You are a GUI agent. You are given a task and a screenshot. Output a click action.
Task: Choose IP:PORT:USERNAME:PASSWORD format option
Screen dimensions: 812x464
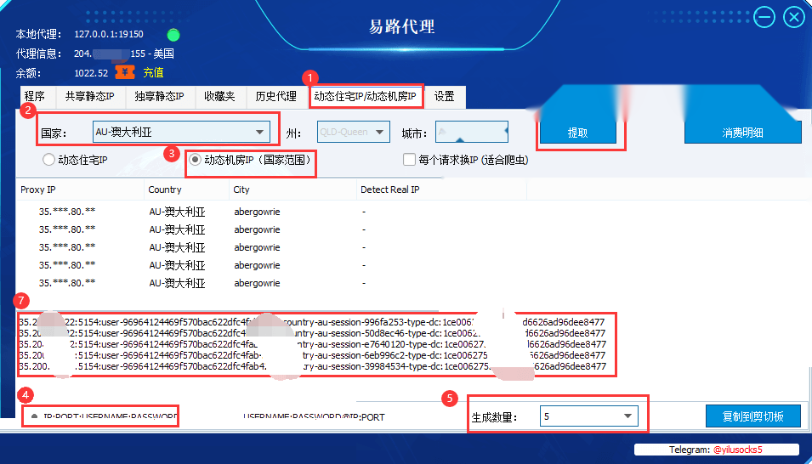pyautogui.click(x=104, y=416)
